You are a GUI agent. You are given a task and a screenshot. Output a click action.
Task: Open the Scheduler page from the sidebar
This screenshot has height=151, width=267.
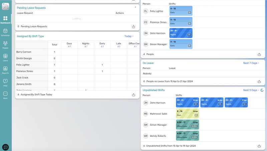coord(5,32)
